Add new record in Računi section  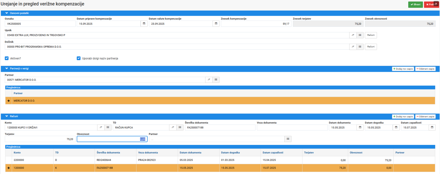(x=403, y=117)
